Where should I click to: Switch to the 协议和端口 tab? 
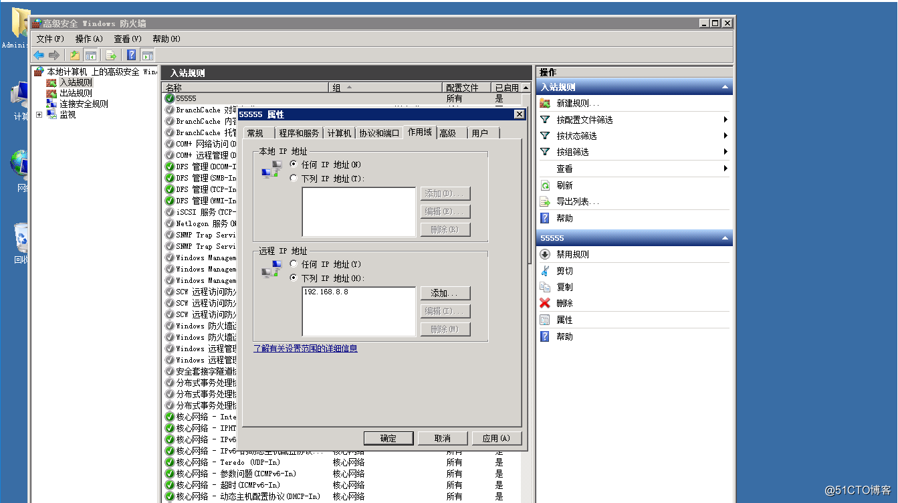[x=379, y=133]
